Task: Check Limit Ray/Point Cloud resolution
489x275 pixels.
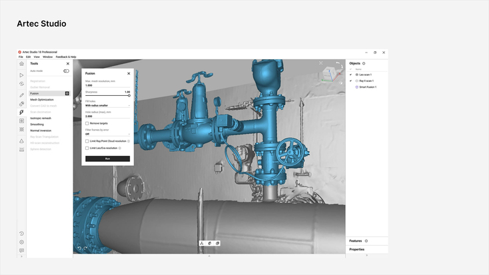Action: click(x=87, y=141)
